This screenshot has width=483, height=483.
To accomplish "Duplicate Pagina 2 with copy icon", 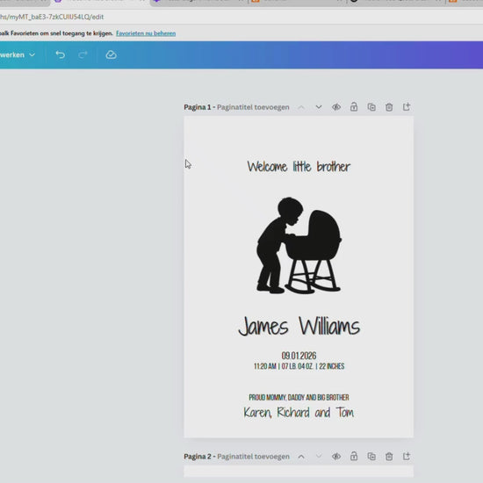I will (371, 456).
